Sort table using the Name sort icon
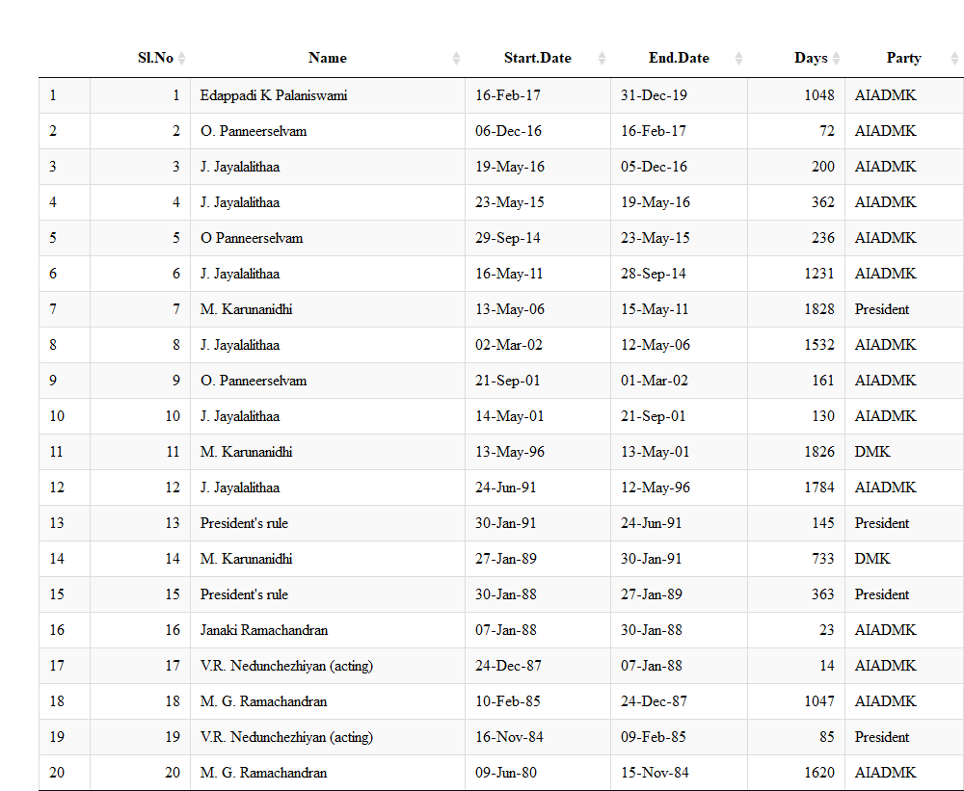The width and height of the screenshot is (964, 791). 457,59
